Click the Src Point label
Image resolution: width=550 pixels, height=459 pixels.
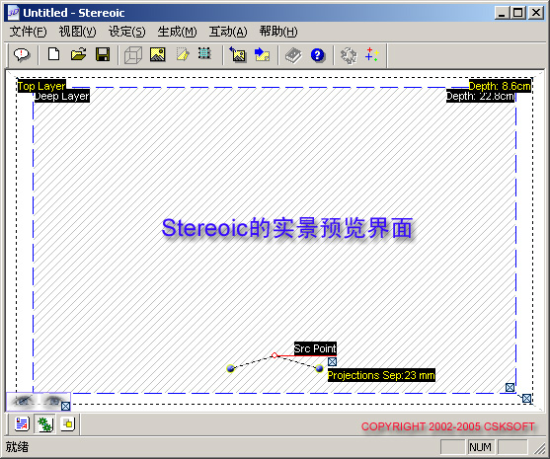tap(315, 348)
